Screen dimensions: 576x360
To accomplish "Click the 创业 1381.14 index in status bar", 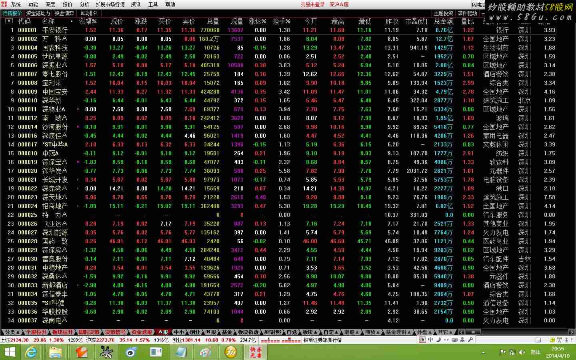I will pos(186,340).
